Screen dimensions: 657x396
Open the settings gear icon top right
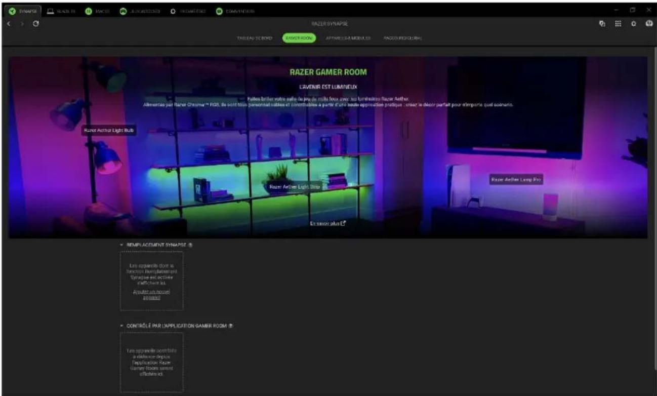point(633,24)
